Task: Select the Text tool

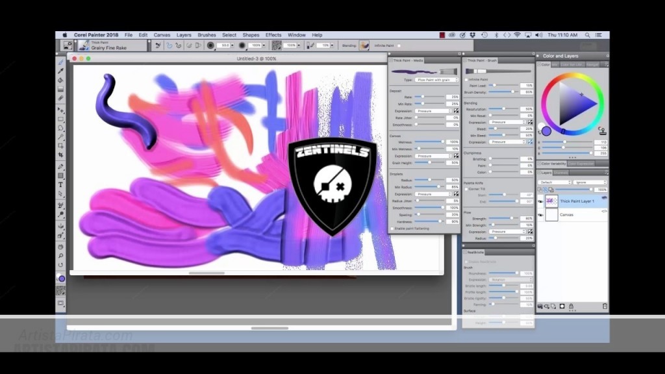Action: (x=60, y=185)
